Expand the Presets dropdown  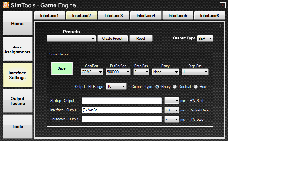71,39
